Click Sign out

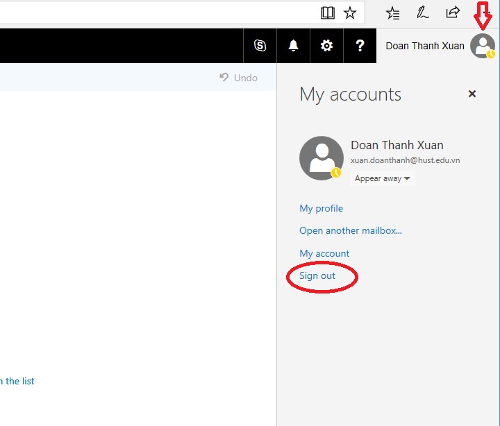tap(317, 275)
